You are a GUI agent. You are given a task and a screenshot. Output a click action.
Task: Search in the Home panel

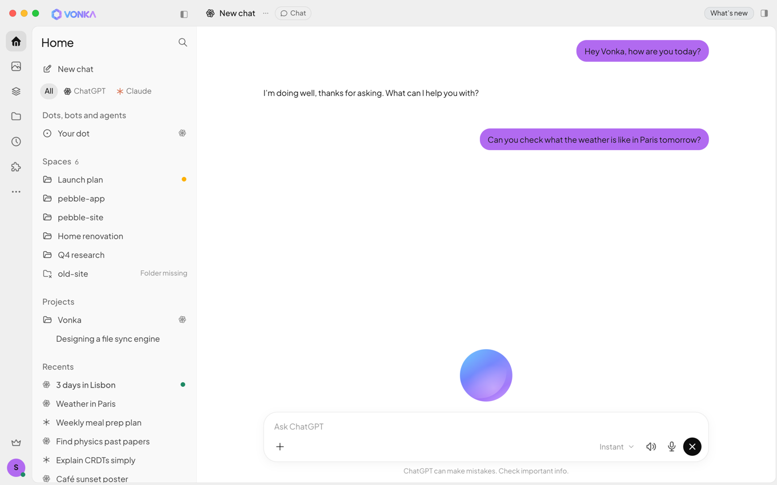tap(183, 42)
